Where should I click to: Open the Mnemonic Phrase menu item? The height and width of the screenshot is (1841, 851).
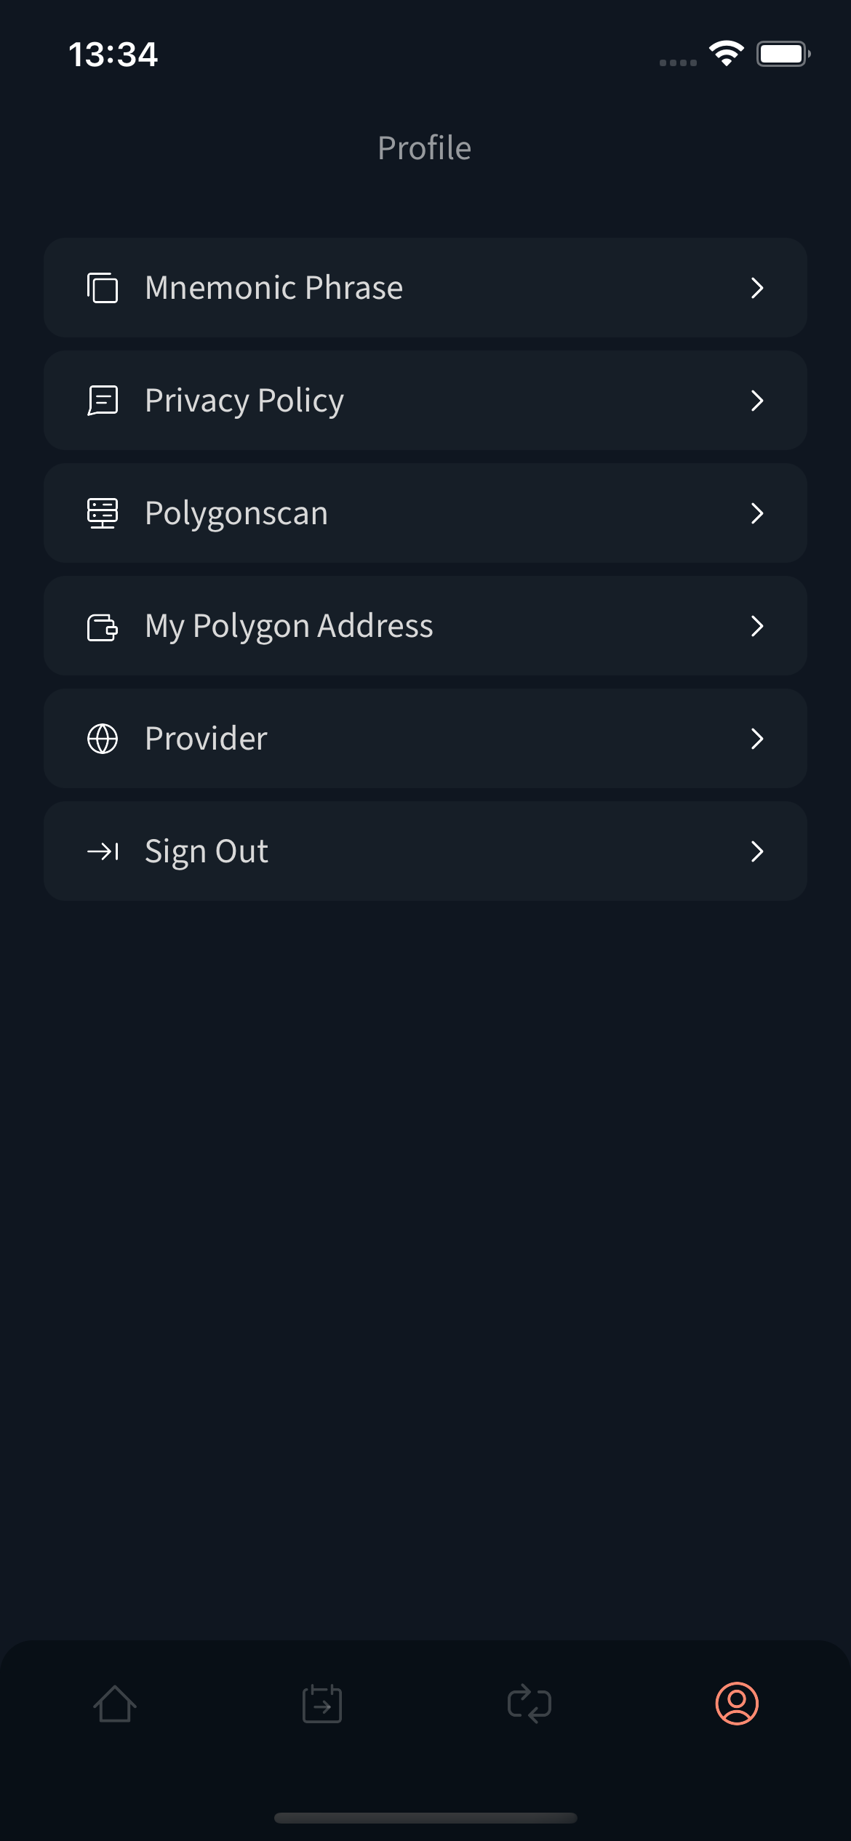point(273,288)
